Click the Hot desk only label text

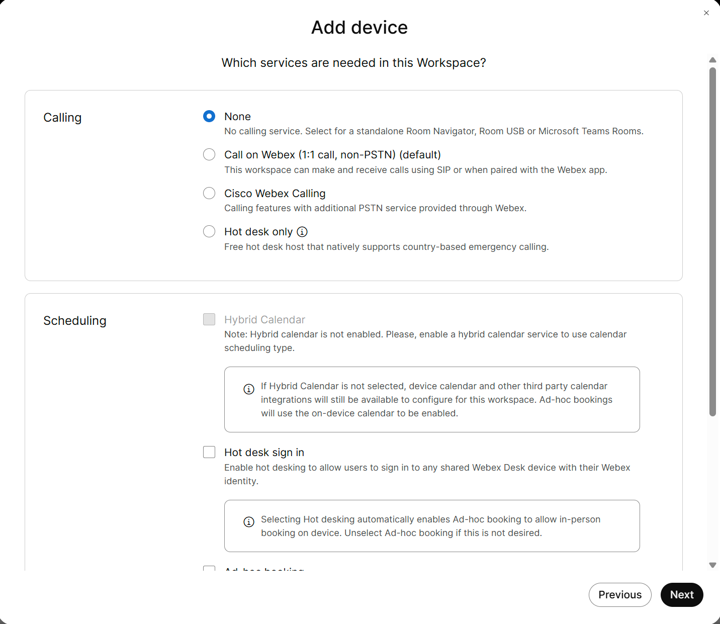258,232
